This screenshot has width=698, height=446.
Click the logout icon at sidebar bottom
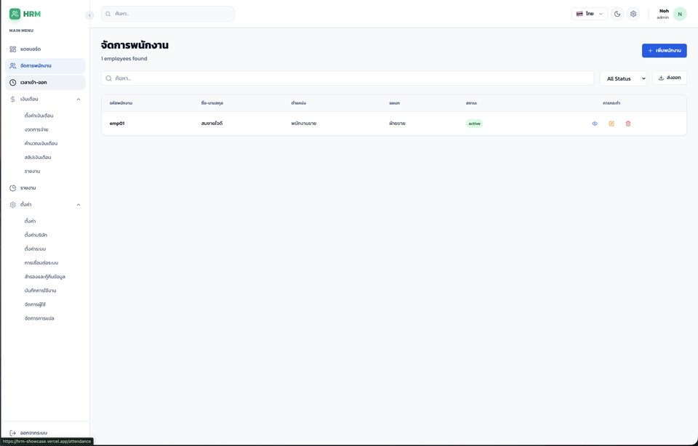click(x=13, y=433)
